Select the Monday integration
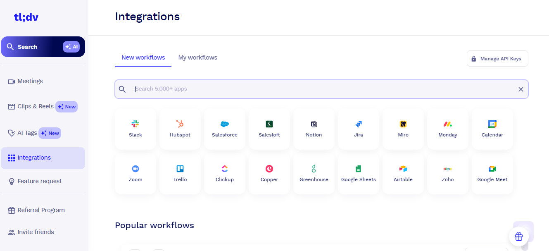 tap(448, 129)
